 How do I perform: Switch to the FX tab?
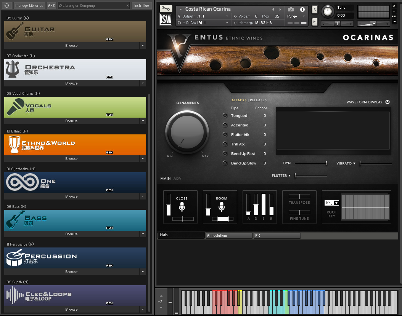pos(277,235)
